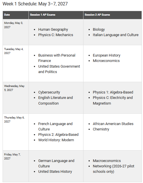Click Business with Personal Finance entry
This screenshot has width=143, height=183.
tap(57, 58)
